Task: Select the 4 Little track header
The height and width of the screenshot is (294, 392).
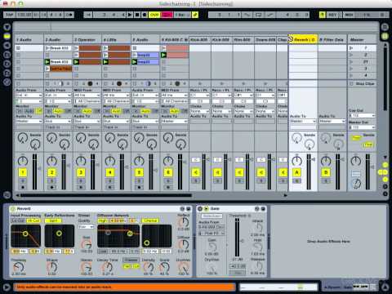Action: (x=116, y=40)
